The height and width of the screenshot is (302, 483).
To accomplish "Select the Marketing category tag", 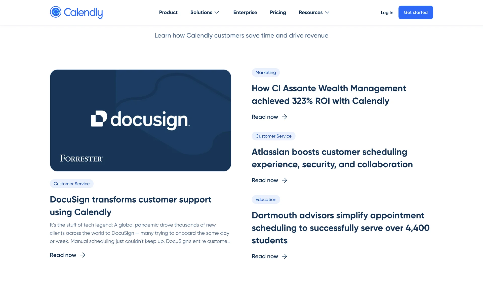I will [266, 72].
